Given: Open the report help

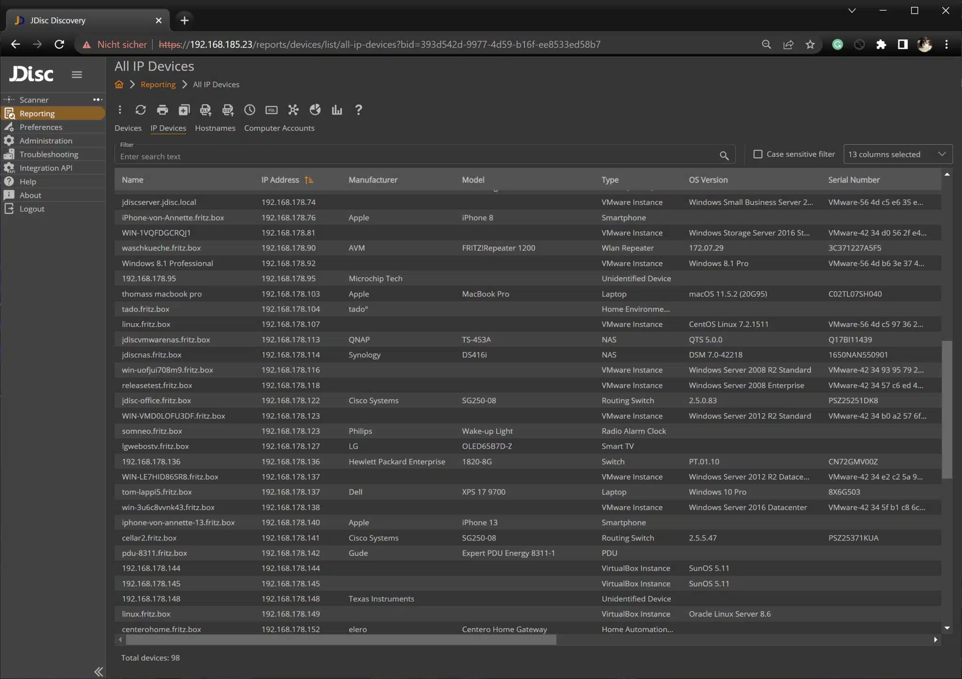Looking at the screenshot, I should coord(358,109).
